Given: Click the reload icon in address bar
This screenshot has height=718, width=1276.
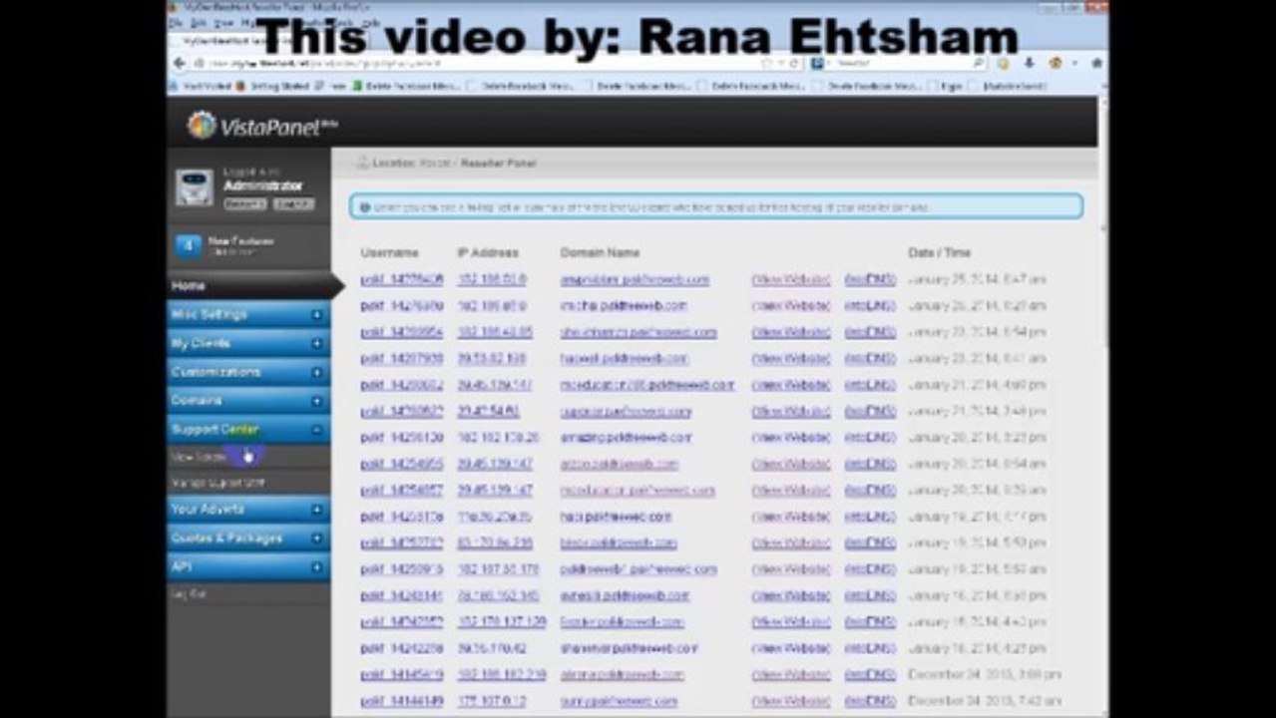Looking at the screenshot, I should click(794, 63).
